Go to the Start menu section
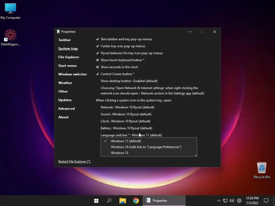The image size is (275, 206). pos(67,66)
